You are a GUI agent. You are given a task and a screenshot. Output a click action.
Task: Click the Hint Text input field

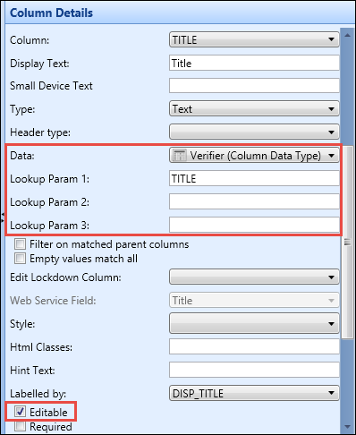coord(254,370)
